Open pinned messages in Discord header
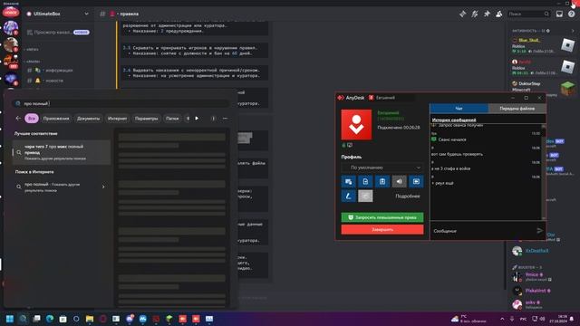Image resolution: width=580 pixels, height=326 pixels. pos(487,14)
